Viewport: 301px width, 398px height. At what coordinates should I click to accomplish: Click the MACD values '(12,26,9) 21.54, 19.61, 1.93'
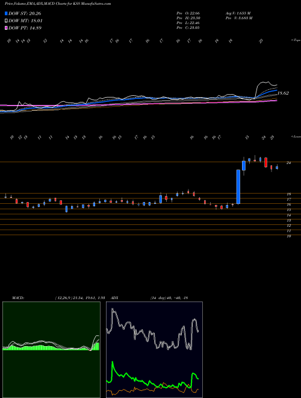(x=80, y=298)
